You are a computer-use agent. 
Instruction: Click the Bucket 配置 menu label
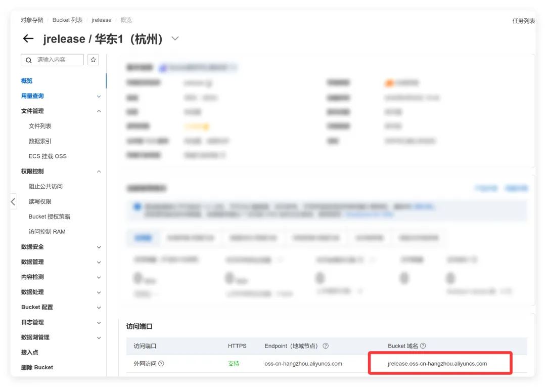[x=37, y=307]
